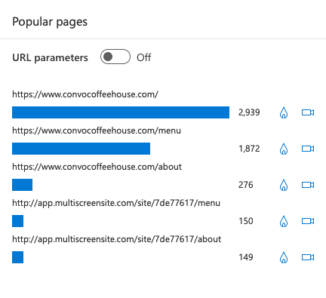Click the convocoffeehouse.com/menu URL
Image resolution: width=326 pixels, height=298 pixels.
pyautogui.click(x=97, y=131)
